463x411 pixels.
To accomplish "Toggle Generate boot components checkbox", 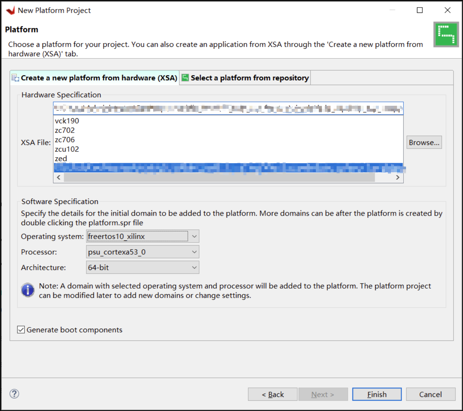I will pos(21,330).
